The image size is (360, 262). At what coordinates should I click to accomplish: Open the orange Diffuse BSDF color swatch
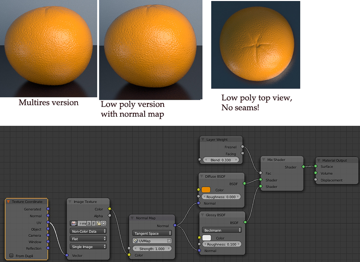pos(206,189)
